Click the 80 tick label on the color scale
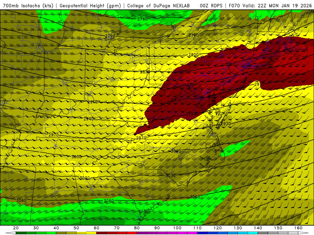 (137, 228)
